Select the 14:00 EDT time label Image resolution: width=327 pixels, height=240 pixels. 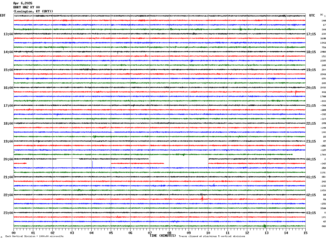[x=8, y=52]
